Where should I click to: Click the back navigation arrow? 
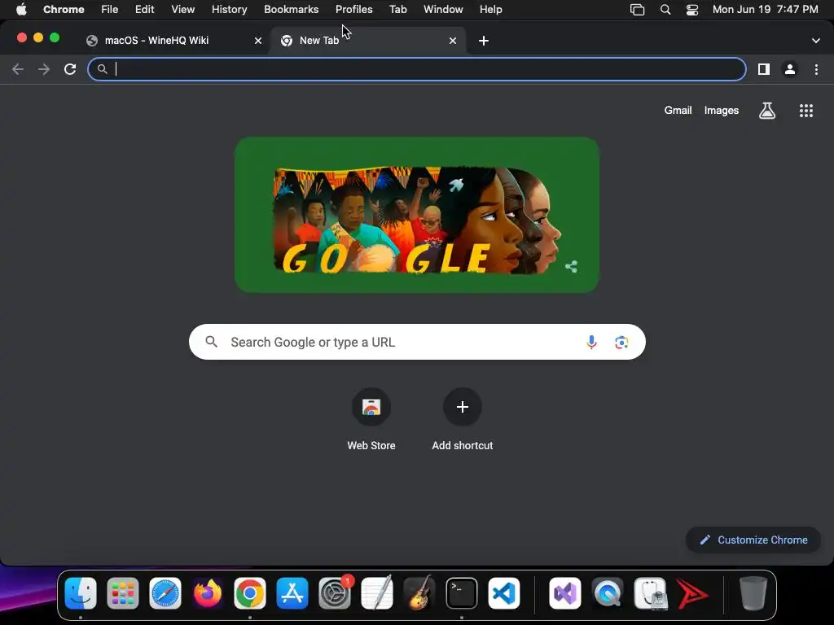[x=18, y=69]
